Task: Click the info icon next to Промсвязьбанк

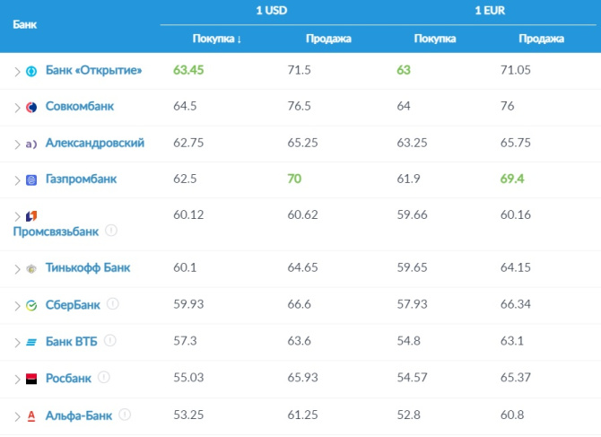Action: tap(111, 231)
